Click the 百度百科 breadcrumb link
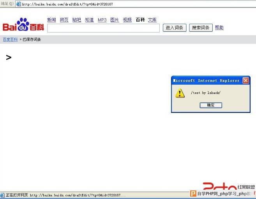 (10, 40)
